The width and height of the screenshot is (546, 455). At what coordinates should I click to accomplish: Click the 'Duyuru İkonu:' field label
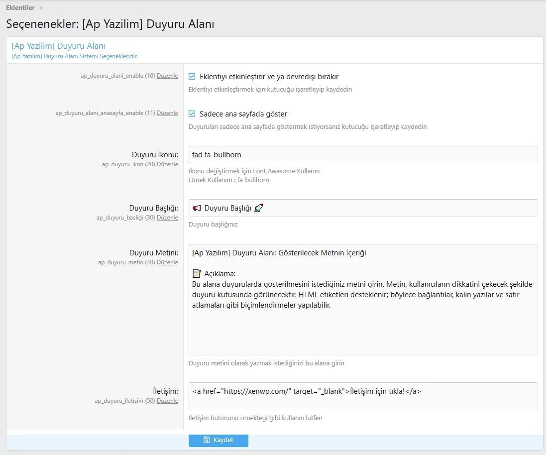[155, 155]
